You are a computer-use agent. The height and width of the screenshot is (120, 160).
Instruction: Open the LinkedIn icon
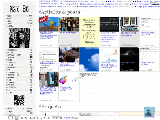pyautogui.click(x=31, y=62)
